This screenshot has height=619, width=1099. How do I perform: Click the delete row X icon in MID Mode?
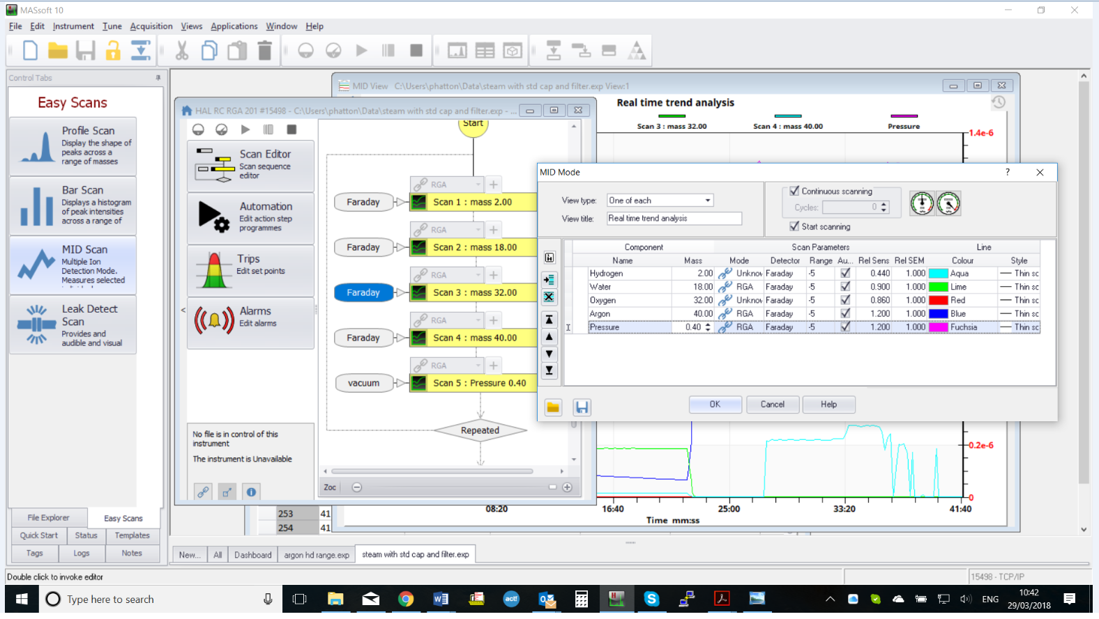point(549,297)
